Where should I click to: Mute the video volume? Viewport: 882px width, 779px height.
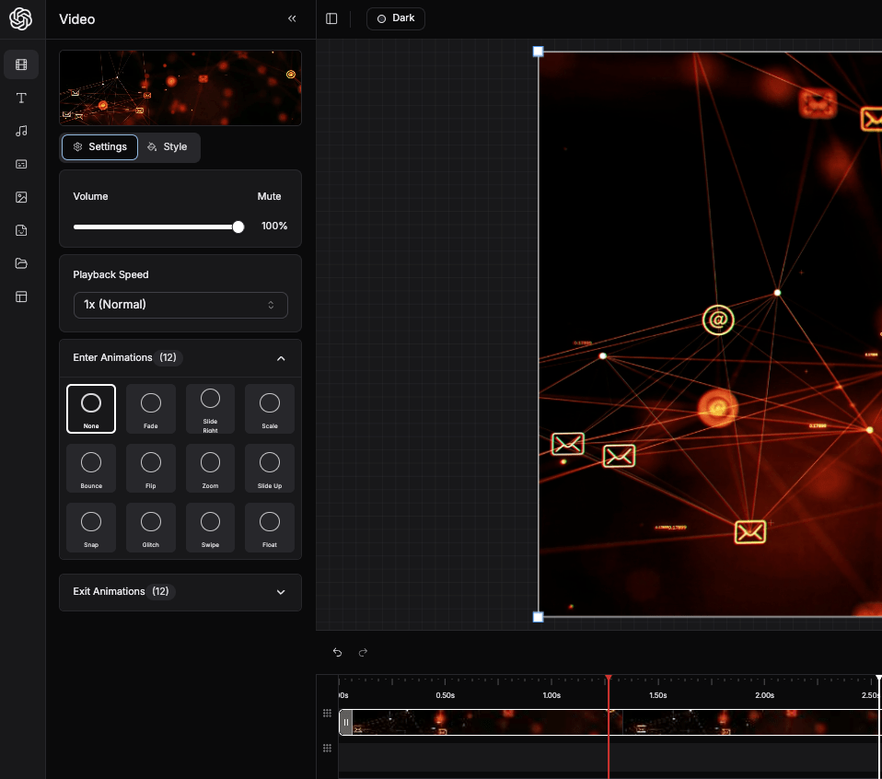[x=269, y=196]
